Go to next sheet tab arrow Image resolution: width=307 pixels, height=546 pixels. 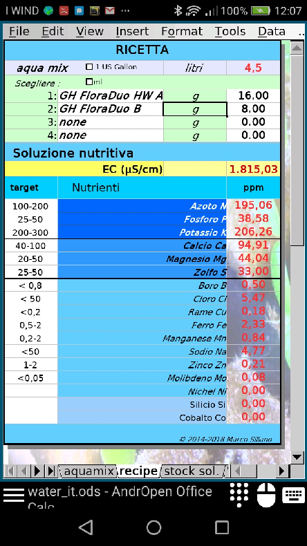pos(37,471)
